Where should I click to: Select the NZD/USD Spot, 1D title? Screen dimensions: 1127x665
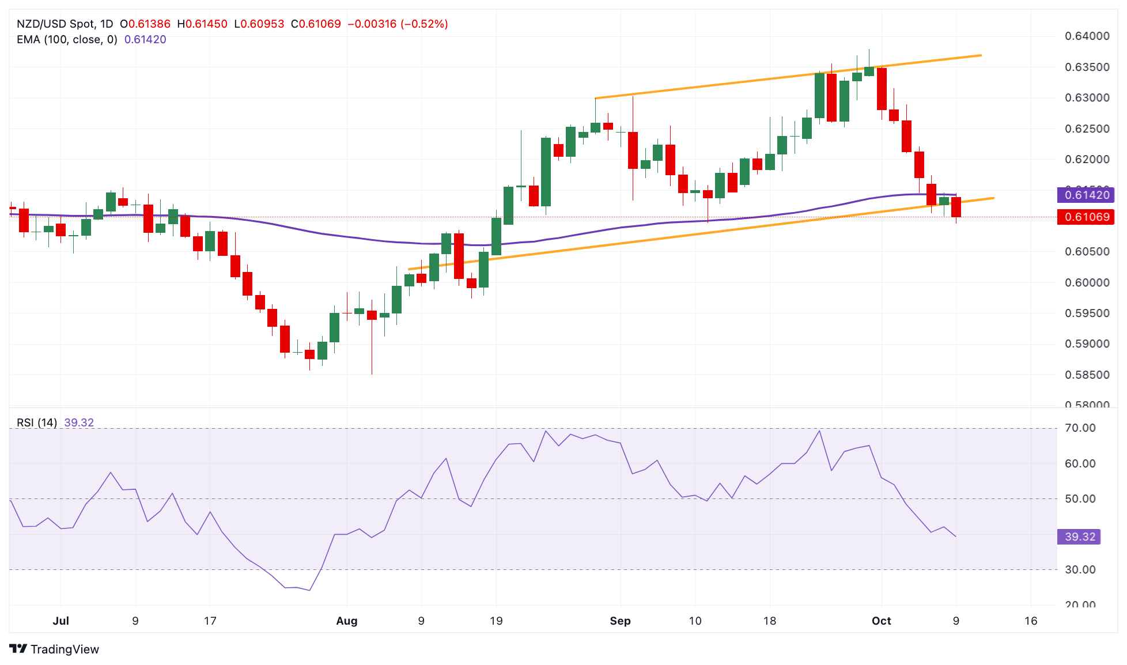65,24
